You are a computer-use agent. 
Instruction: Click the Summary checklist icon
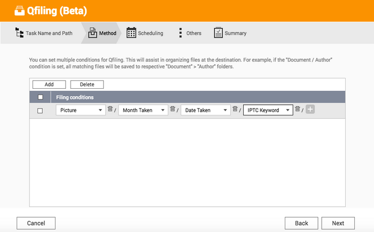pyautogui.click(x=218, y=33)
